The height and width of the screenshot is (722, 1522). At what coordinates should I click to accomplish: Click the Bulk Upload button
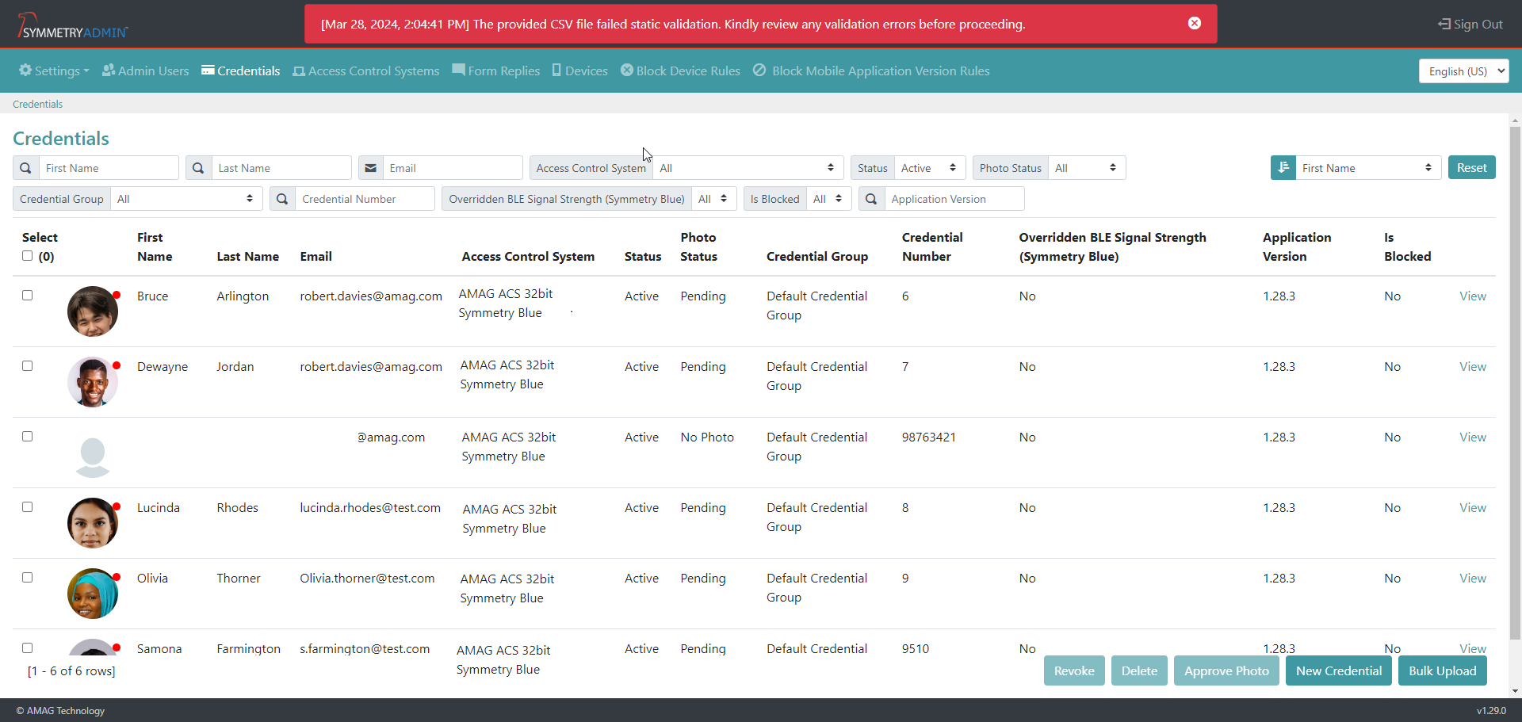pos(1442,670)
